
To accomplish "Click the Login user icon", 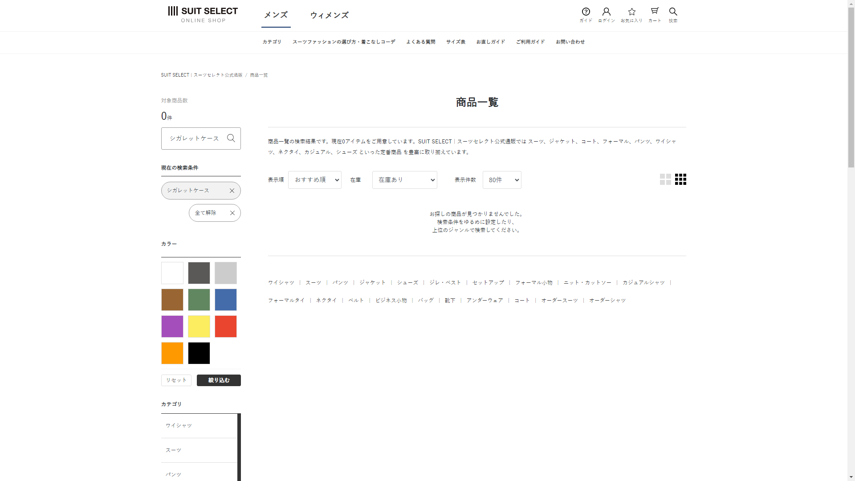I will [x=606, y=12].
